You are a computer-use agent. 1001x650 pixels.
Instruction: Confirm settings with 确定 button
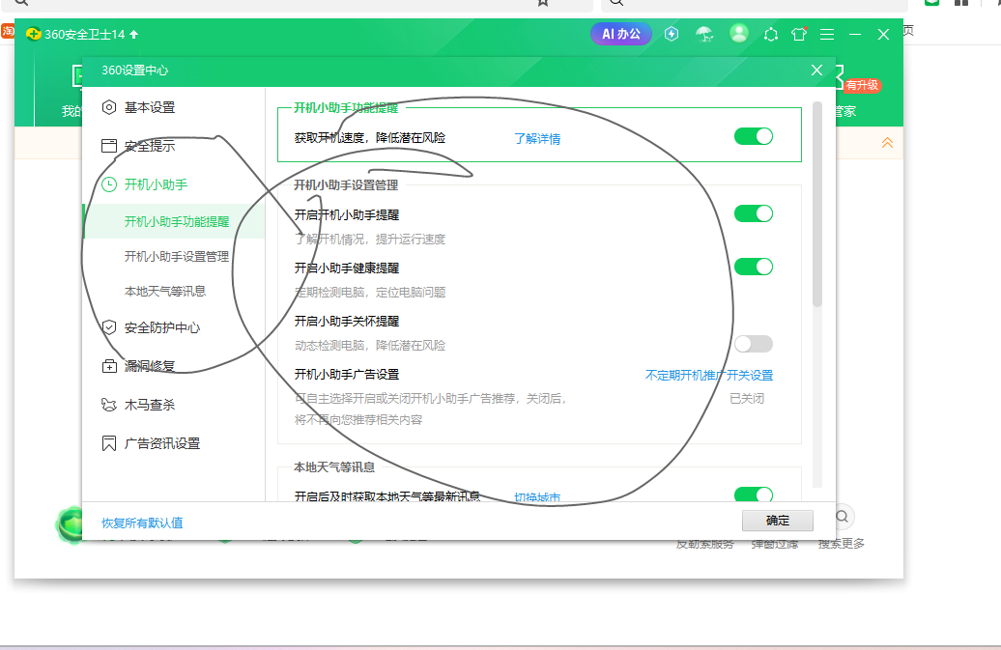[778, 521]
